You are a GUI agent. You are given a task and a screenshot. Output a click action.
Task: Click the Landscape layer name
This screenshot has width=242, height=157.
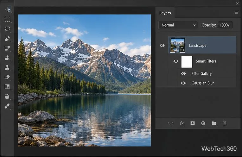click(x=198, y=45)
